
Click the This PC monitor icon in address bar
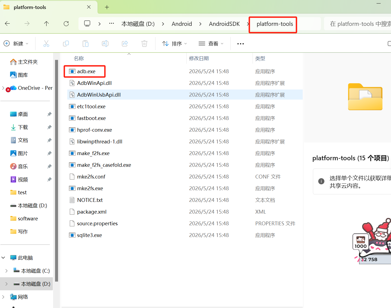87,24
